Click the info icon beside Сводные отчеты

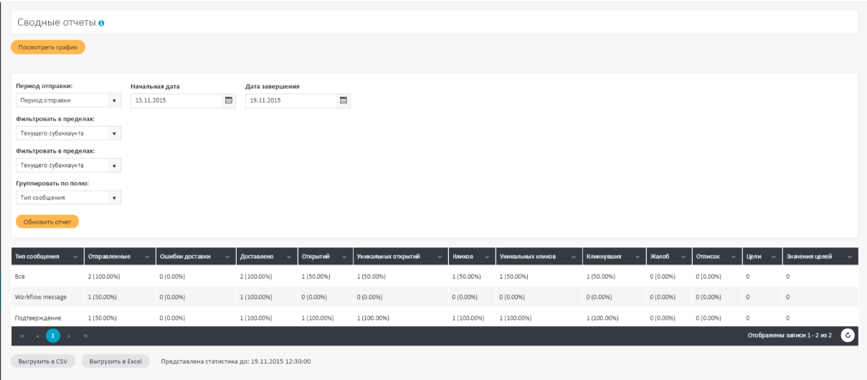(x=102, y=24)
